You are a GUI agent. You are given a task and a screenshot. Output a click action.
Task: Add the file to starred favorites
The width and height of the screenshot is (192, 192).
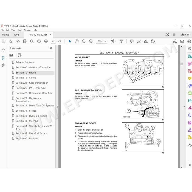pyautogui.click(x=11, y=41)
